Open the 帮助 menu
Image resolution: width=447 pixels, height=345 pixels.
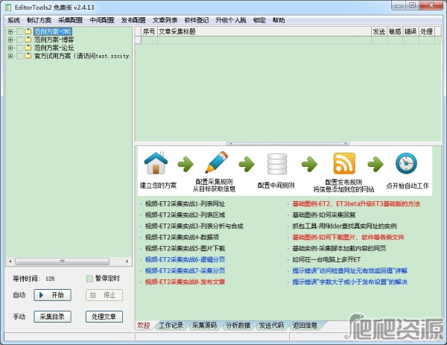click(279, 20)
